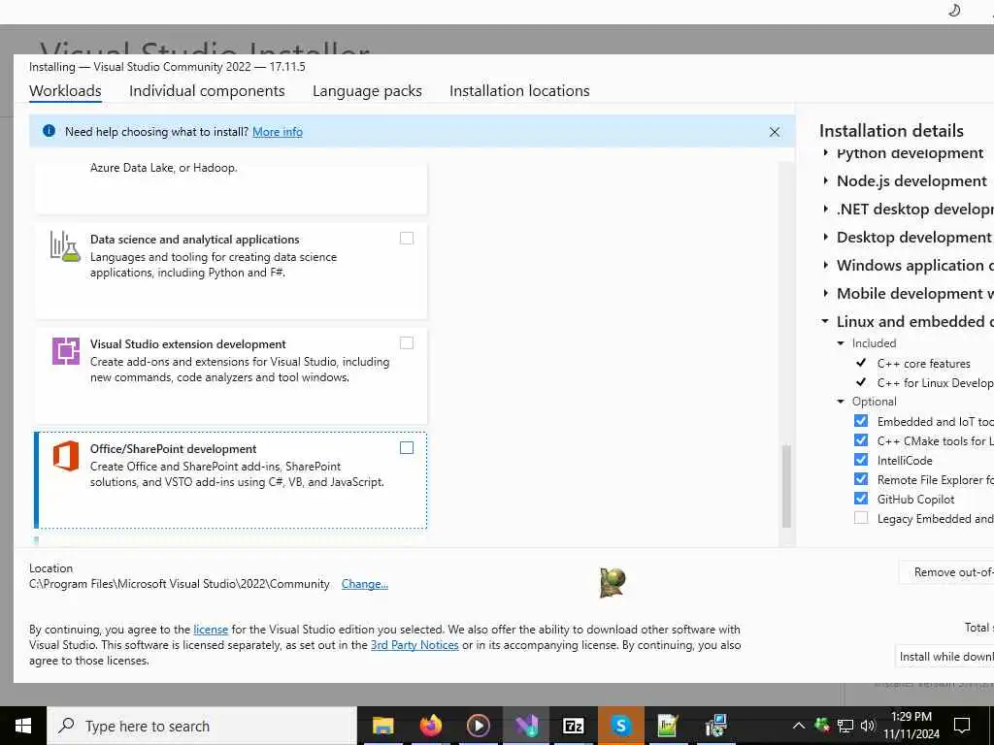Expand Windows application development details

pyautogui.click(x=825, y=265)
